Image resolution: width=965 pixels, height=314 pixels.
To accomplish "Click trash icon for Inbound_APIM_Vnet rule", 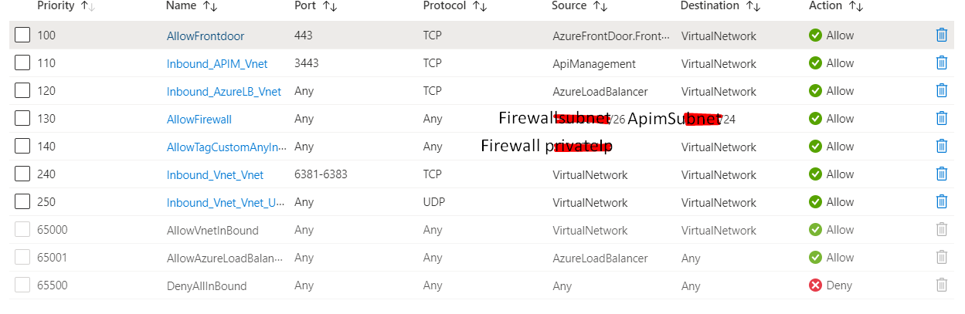I will [941, 62].
